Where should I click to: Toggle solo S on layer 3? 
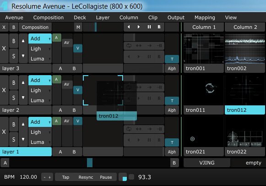coord(14,56)
